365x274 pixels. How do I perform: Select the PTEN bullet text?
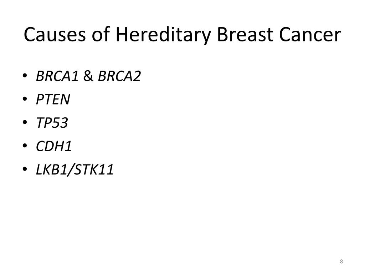pos(53,100)
